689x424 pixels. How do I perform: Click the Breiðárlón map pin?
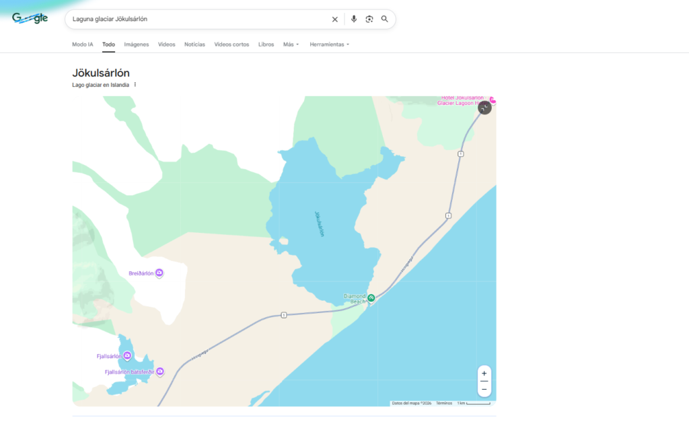pos(159,273)
